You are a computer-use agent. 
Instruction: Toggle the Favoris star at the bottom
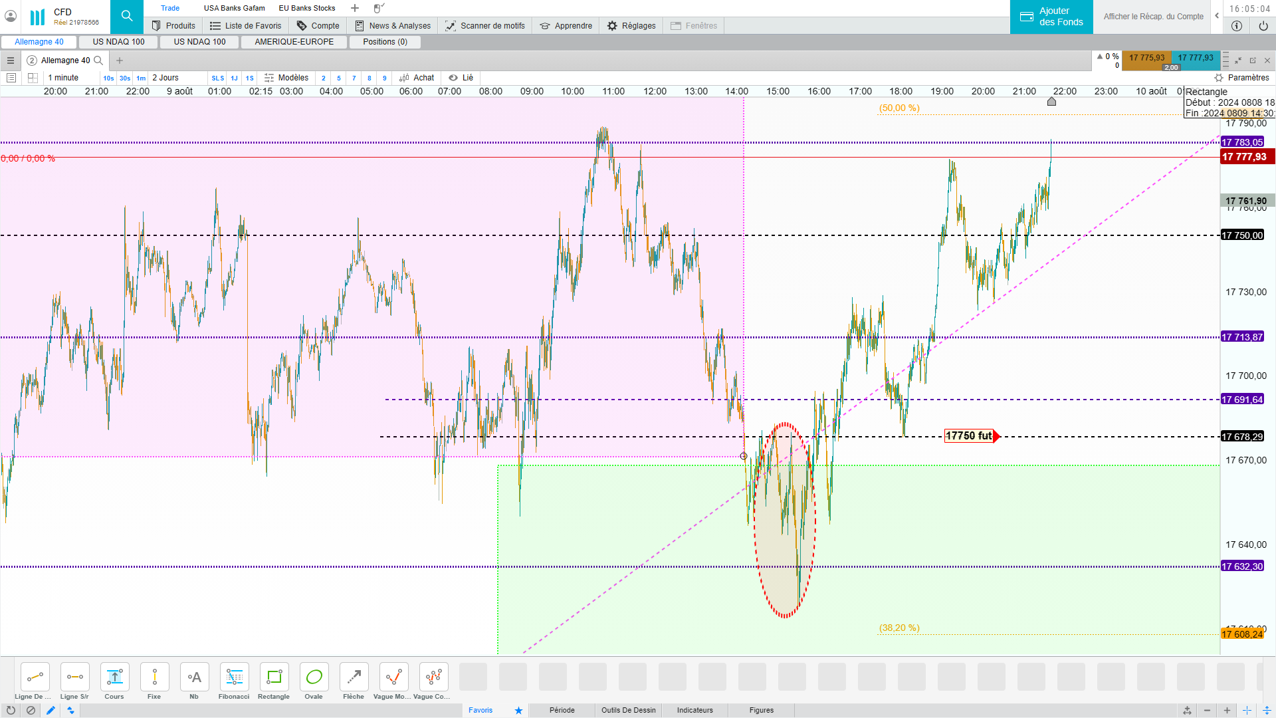point(518,710)
